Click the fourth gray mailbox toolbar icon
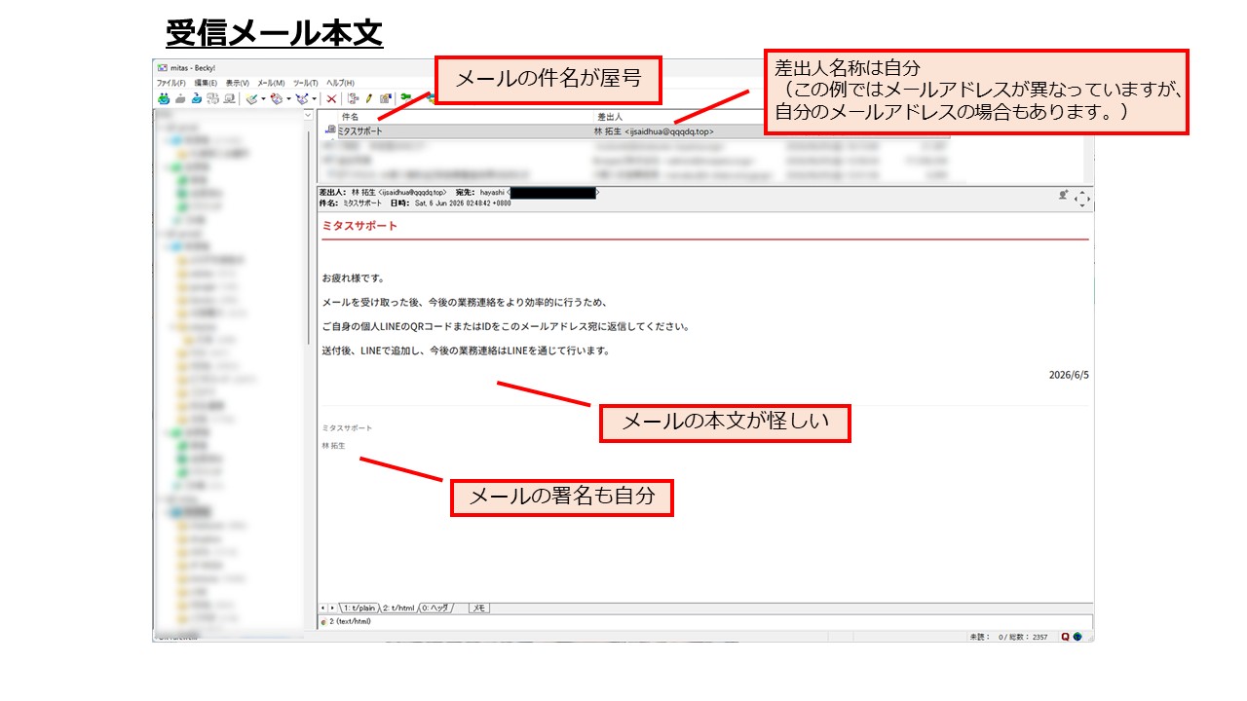The image size is (1247, 701). pyautogui.click(x=212, y=98)
